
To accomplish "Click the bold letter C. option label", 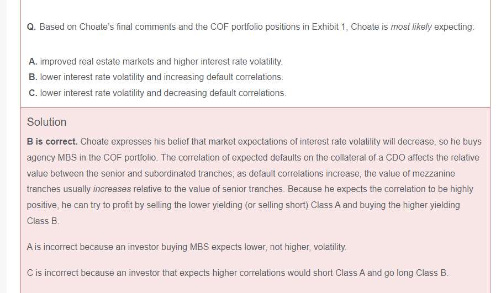I will click(x=33, y=93).
